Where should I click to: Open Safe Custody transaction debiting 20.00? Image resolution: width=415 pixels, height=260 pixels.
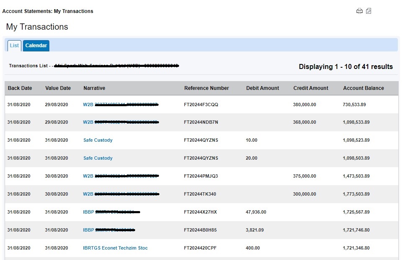click(98, 158)
